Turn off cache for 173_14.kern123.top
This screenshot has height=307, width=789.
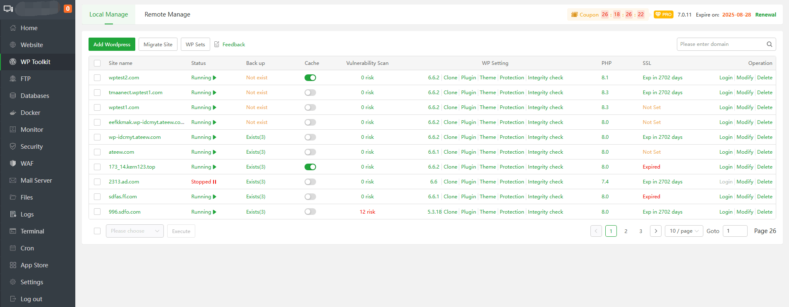click(x=310, y=167)
